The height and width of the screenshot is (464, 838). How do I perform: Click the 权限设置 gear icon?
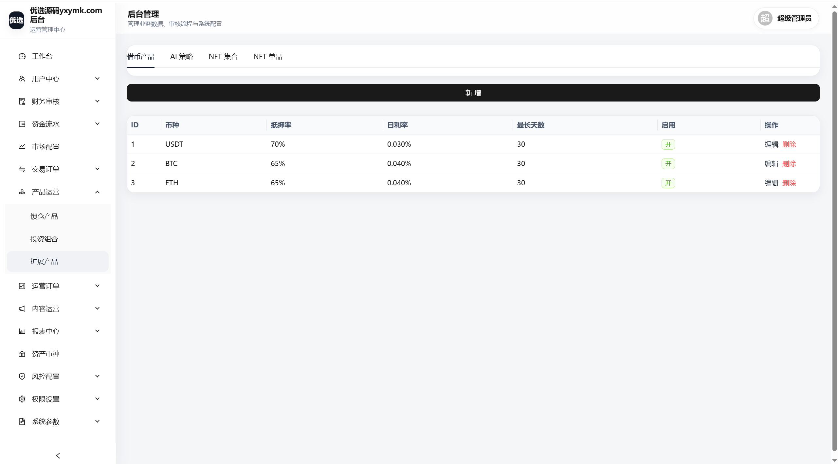click(x=22, y=399)
